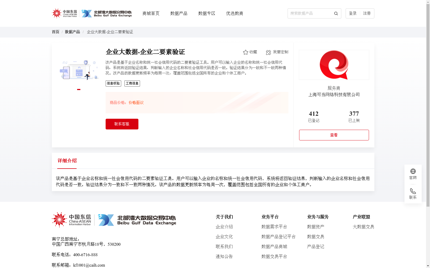Image resolution: width=430 pixels, height=268 pixels.
Task: Click the 注册 register link
Action: [x=367, y=13]
